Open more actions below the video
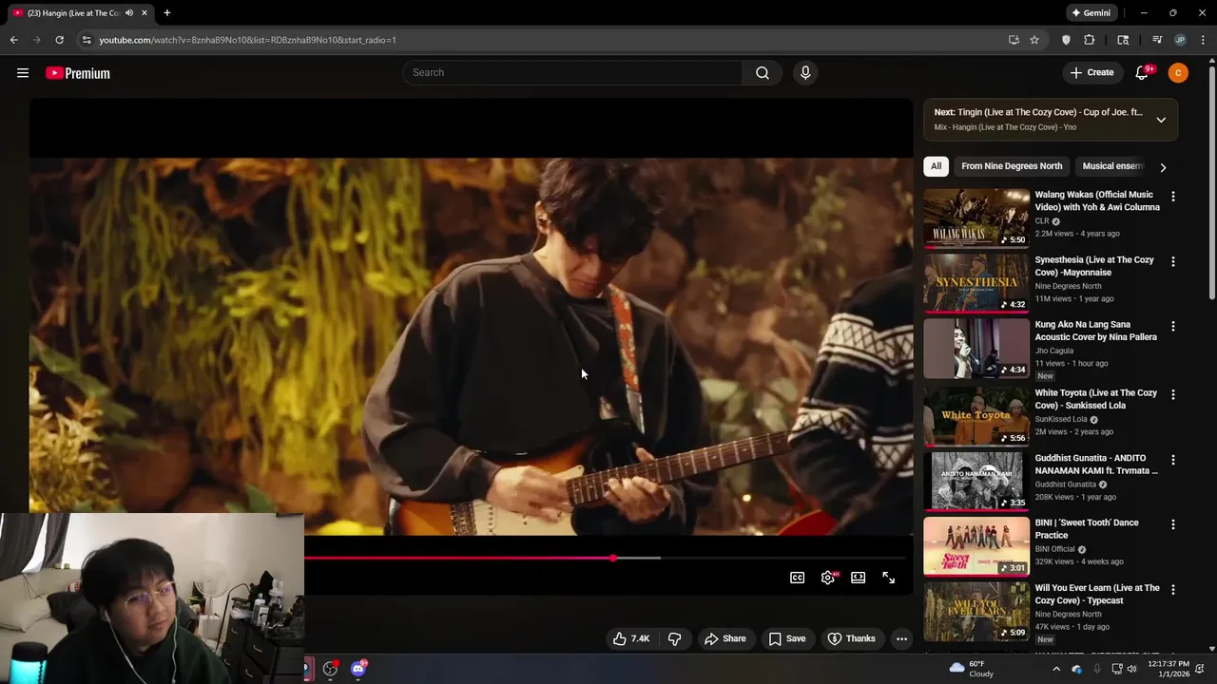1217x684 pixels. click(901, 638)
